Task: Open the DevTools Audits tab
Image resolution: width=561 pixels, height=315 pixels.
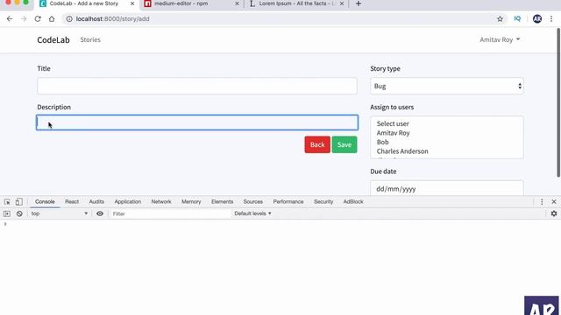Action: pos(96,202)
